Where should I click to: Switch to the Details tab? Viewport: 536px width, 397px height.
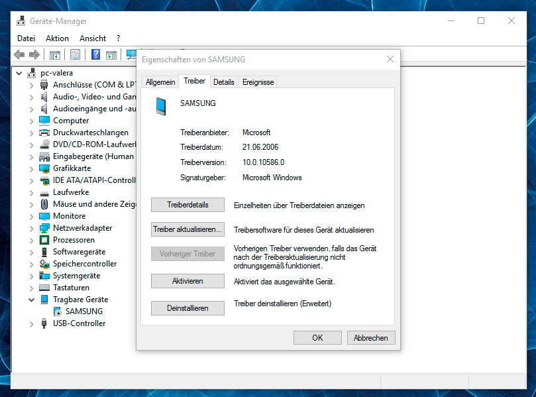pos(224,82)
